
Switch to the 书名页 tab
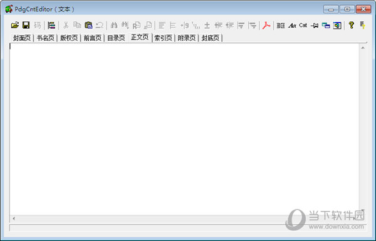click(45, 38)
